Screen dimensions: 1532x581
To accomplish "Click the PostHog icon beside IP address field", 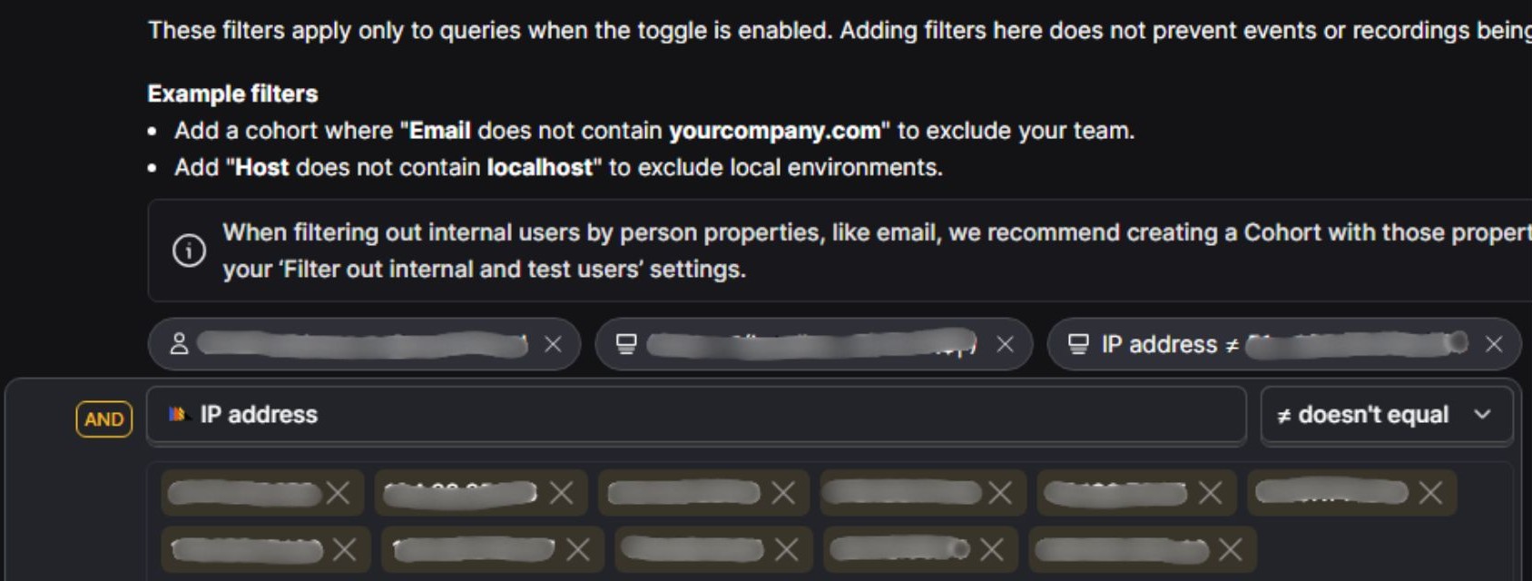I will [x=177, y=414].
